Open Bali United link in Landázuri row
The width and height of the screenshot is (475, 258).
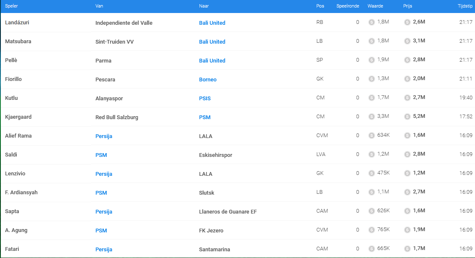(212, 23)
